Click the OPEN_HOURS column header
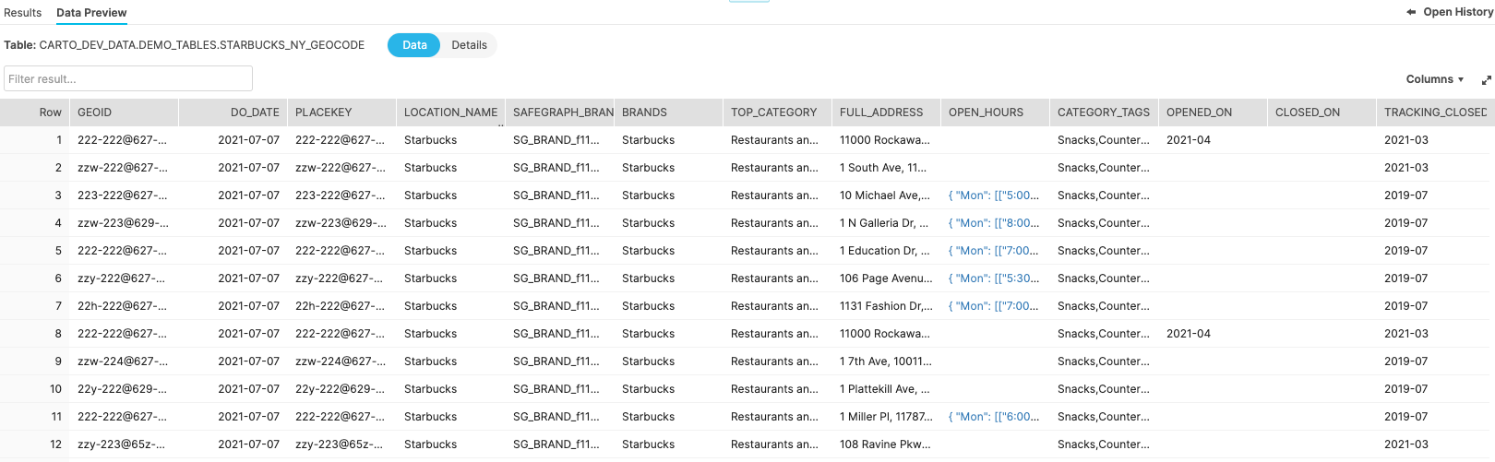 (x=986, y=113)
